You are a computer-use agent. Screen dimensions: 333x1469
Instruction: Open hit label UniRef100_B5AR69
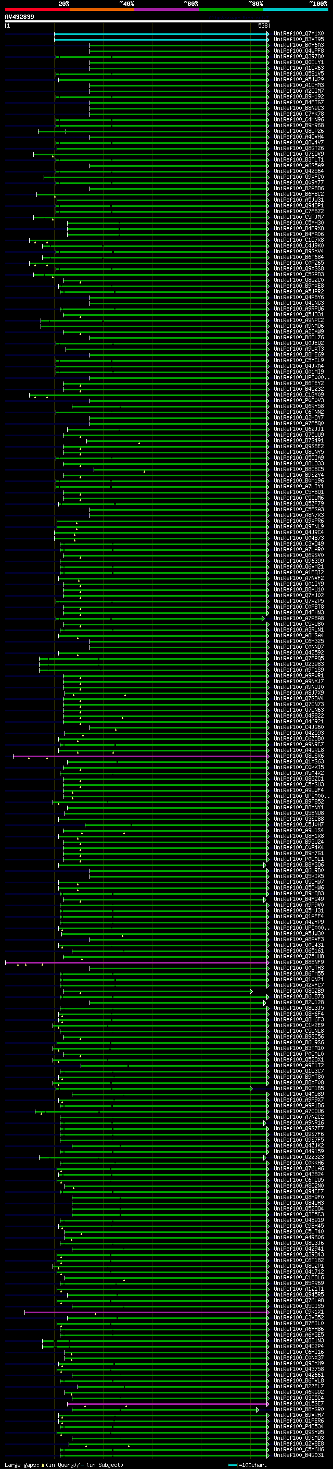pyautogui.click(x=299, y=1283)
